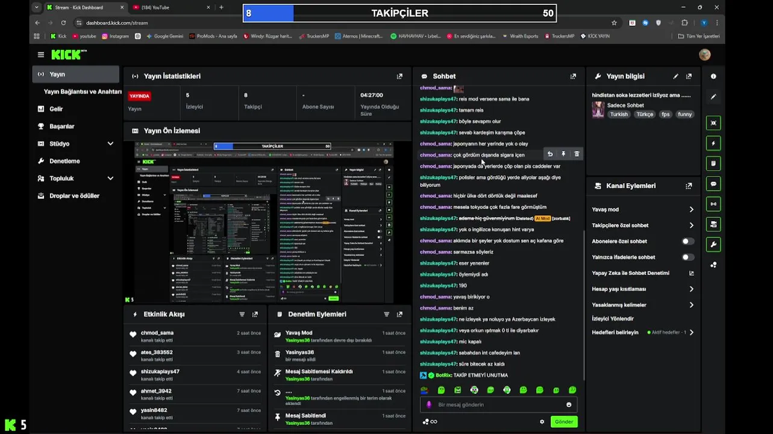Pop out the Denetim Eylemleri panel
The width and height of the screenshot is (773, 434).
tap(399, 315)
